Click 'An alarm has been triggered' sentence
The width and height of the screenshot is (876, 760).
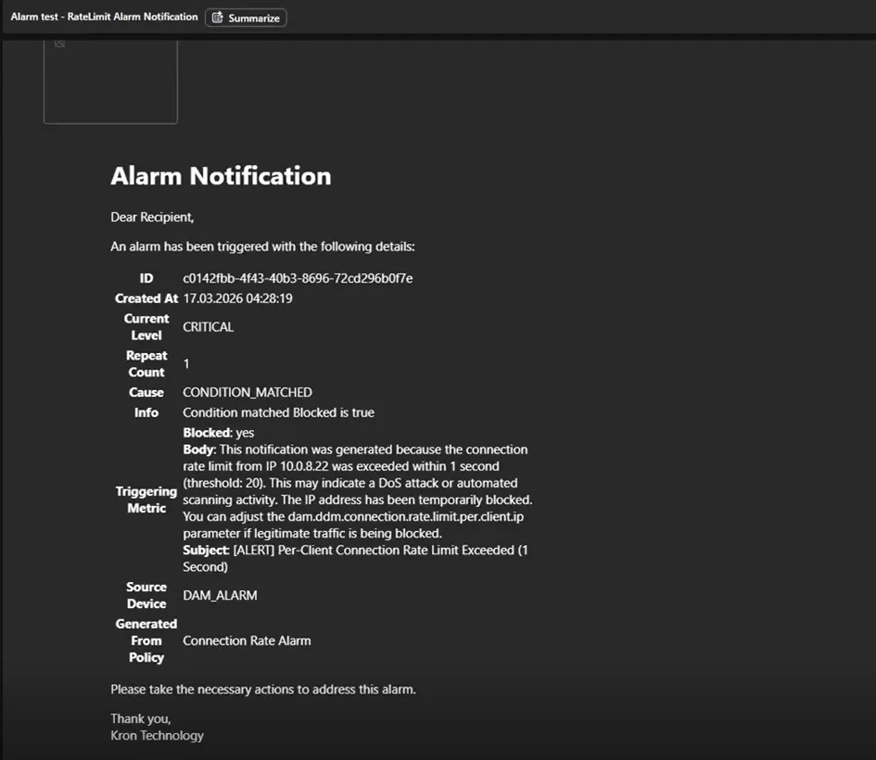(x=262, y=247)
